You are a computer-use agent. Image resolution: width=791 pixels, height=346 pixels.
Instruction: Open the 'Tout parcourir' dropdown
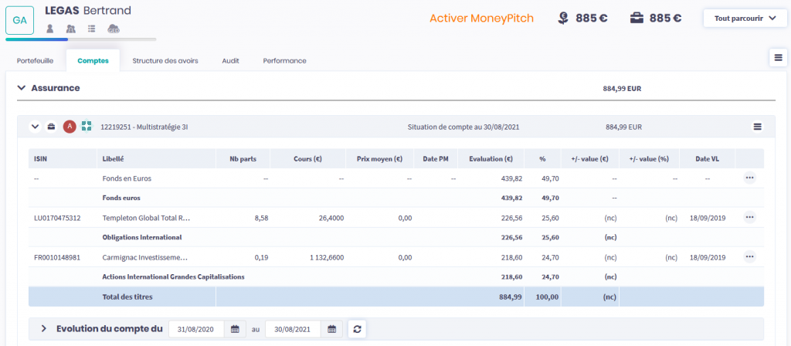coord(745,19)
